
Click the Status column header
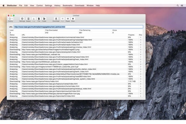tap(12, 35)
